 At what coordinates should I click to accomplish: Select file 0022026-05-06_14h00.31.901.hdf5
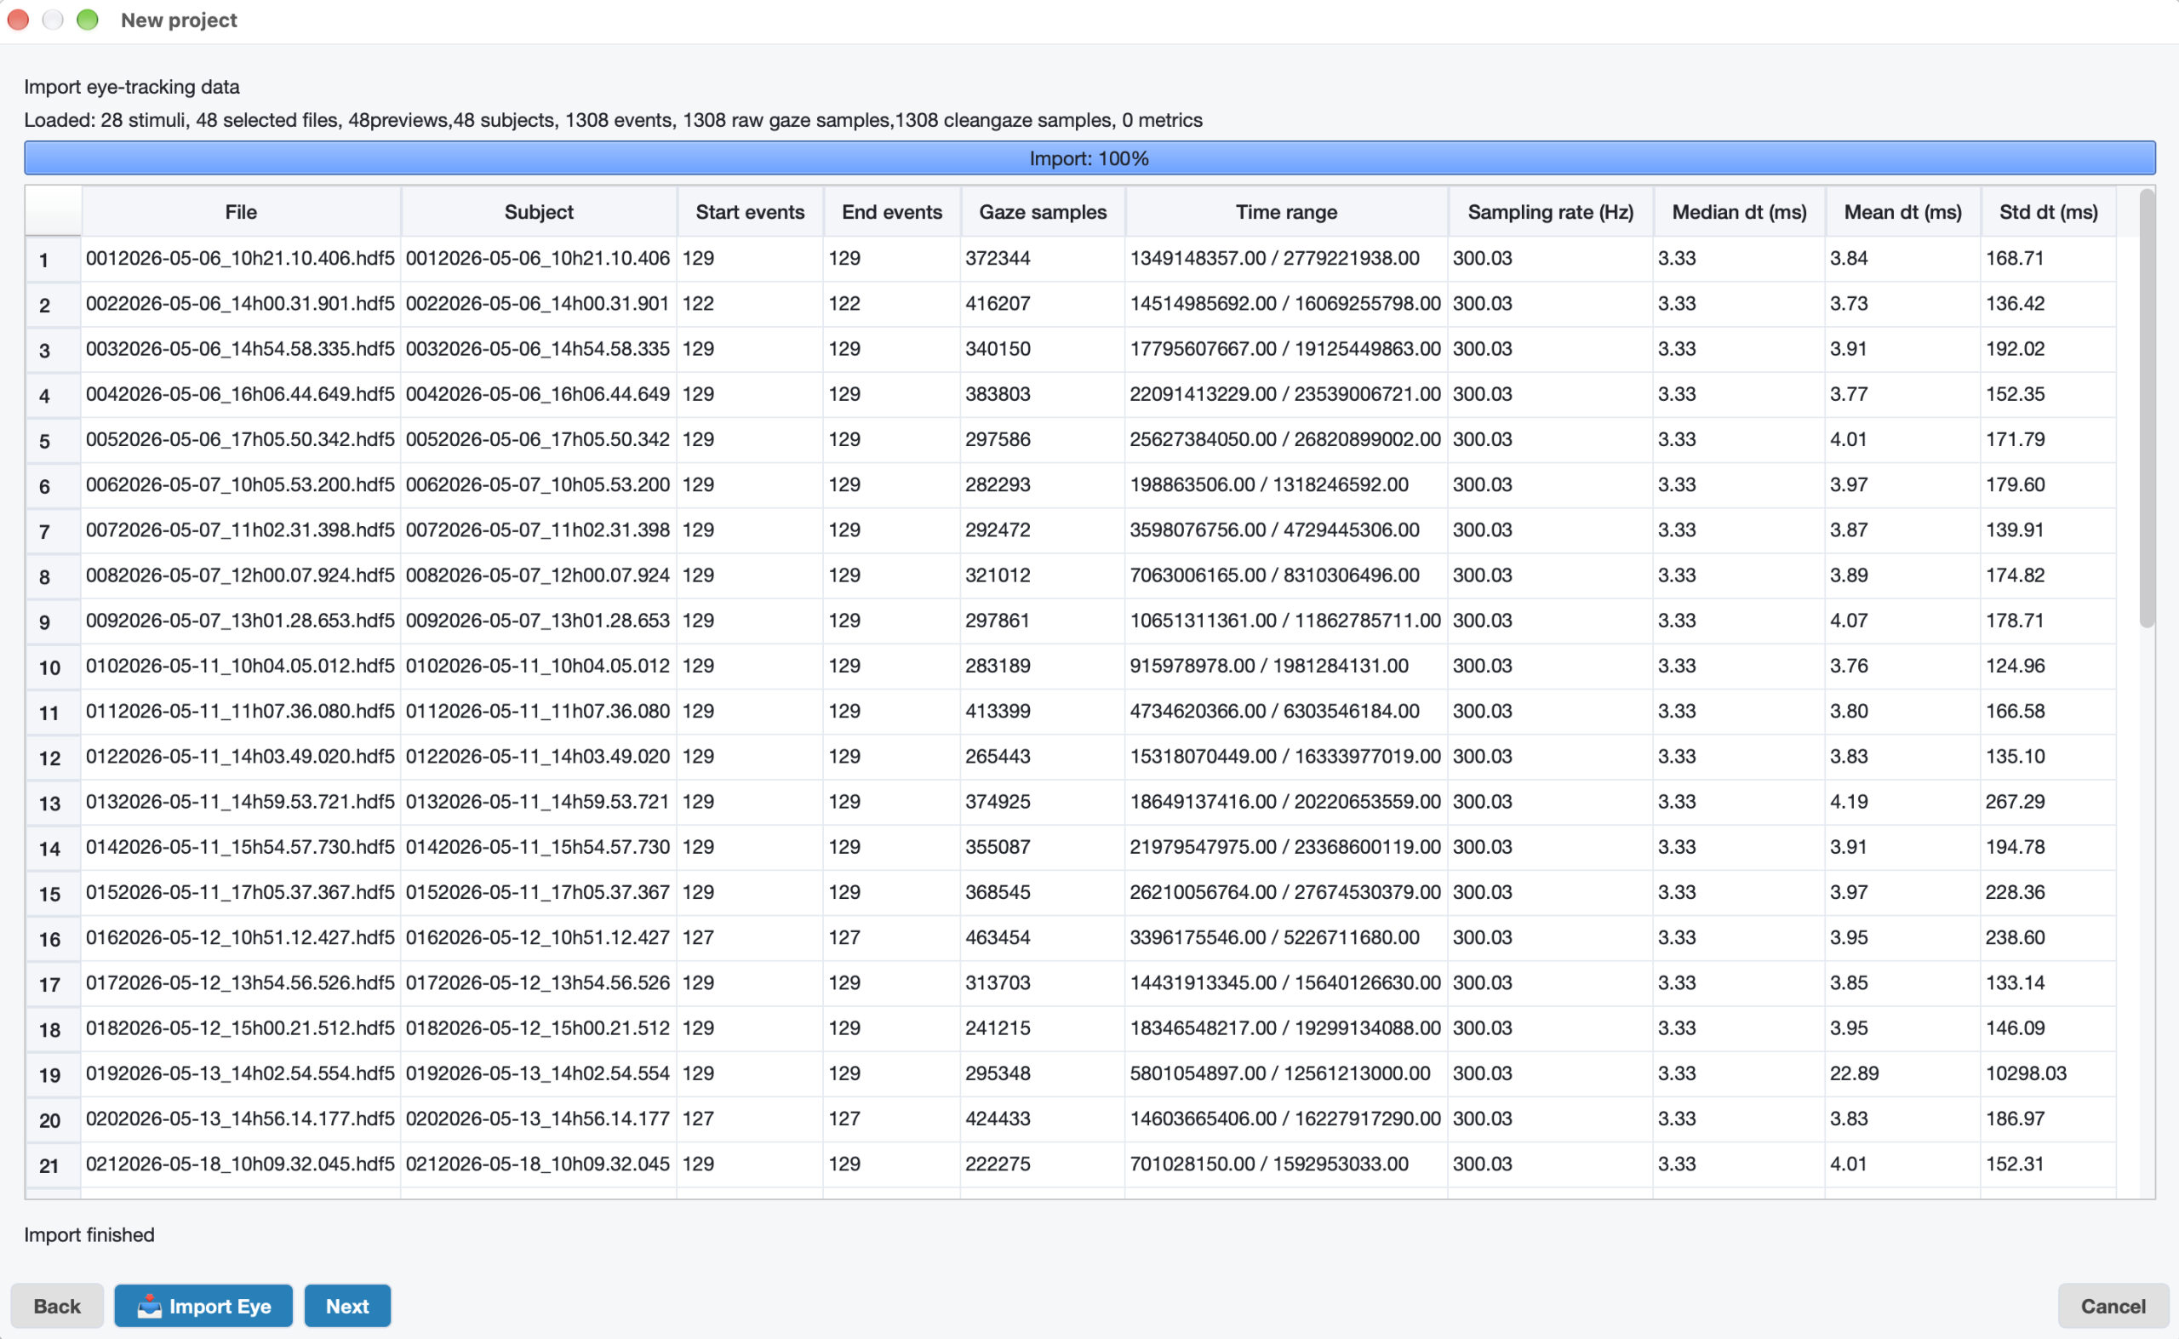point(240,304)
